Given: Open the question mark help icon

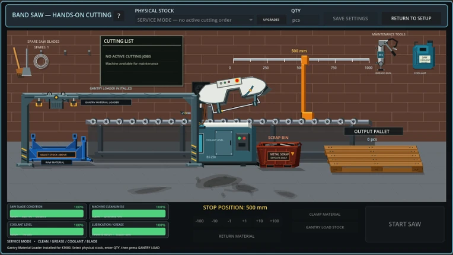Looking at the screenshot, I should (x=119, y=16).
